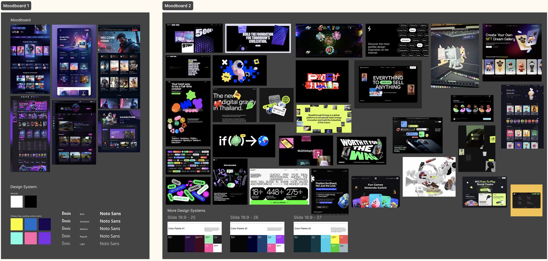The height and width of the screenshot is (261, 548).
Task: Select frame label 'Slide 16:9 - 25'
Action: [181, 217]
